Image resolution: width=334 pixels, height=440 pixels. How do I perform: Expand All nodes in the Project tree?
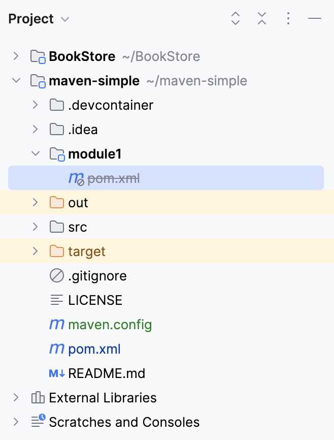pyautogui.click(x=235, y=19)
